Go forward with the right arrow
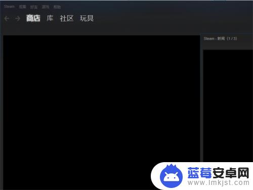Image resolution: width=253 pixels, height=190 pixels. (x=18, y=18)
